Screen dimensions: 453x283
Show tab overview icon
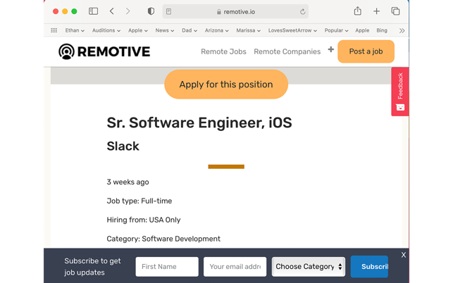tap(395, 11)
